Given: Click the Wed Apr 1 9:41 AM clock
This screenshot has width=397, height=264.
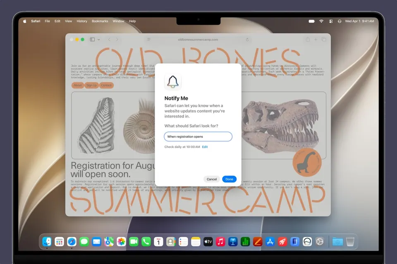Looking at the screenshot, I should tap(359, 21).
